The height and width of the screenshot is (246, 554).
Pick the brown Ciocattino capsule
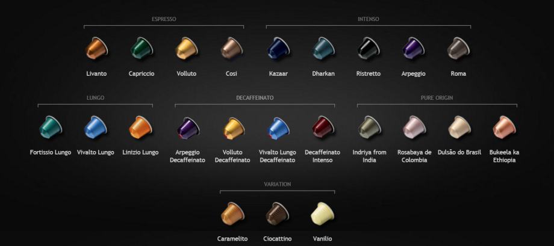tap(278, 214)
